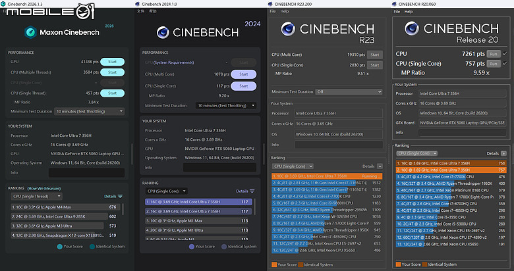
Task: Select R23 row 'Intel Core i7-1165G7' scoring 1532
Action: pyautogui.click(x=327, y=183)
